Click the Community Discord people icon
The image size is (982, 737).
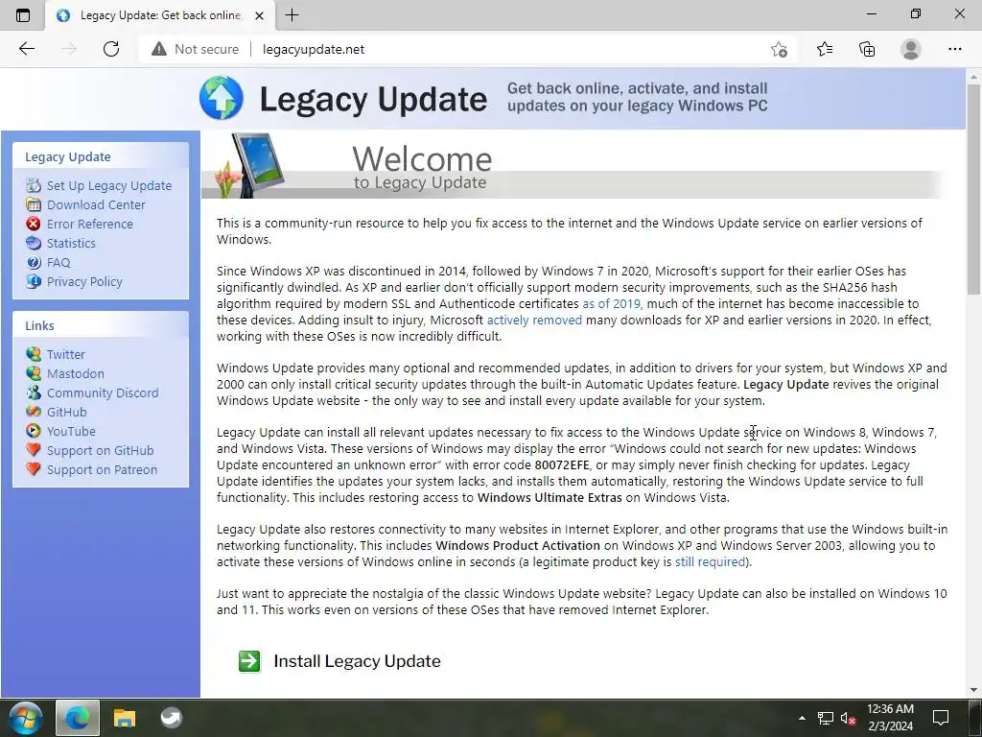click(x=34, y=392)
